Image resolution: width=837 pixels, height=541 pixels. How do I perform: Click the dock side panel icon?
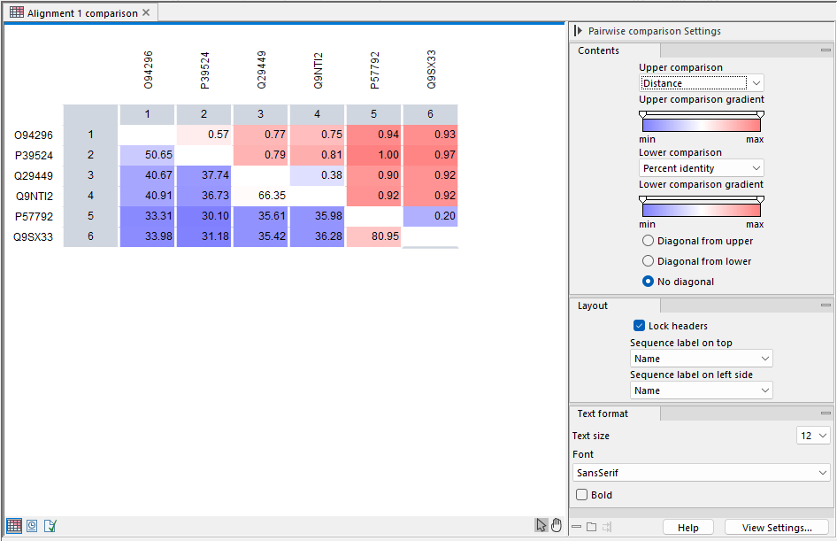[606, 527]
